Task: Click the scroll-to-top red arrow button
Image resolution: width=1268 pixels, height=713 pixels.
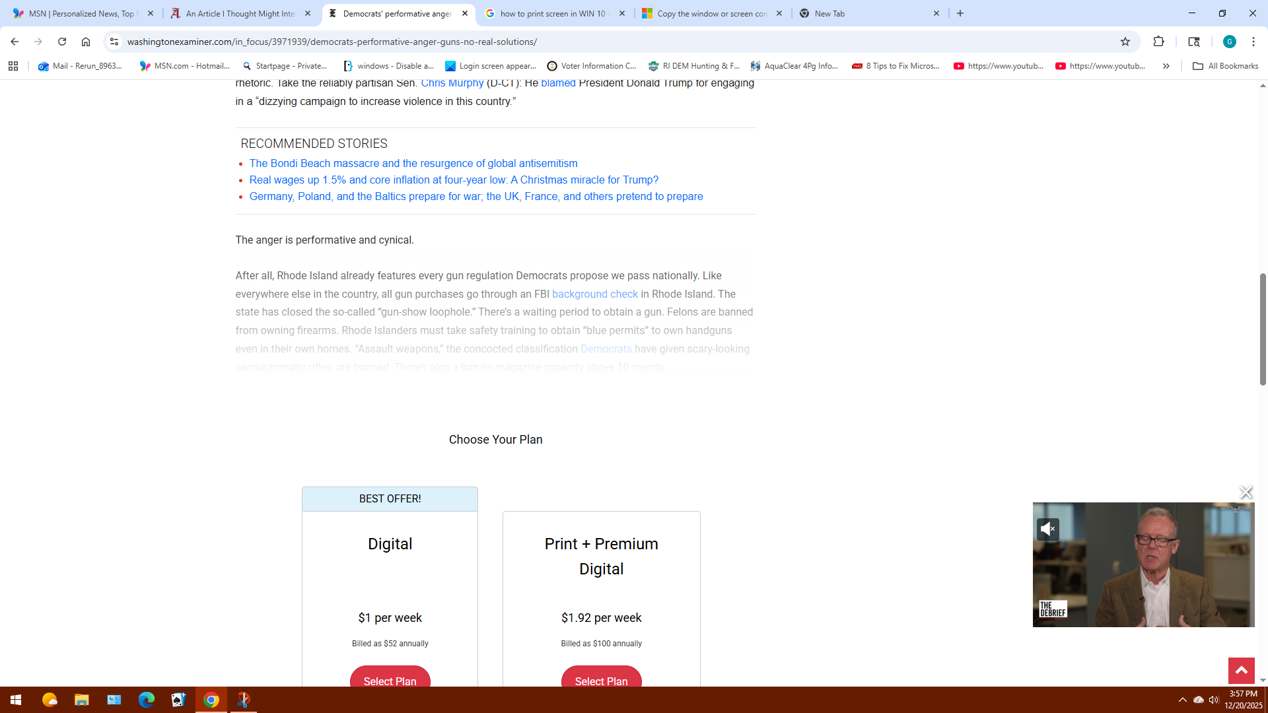Action: point(1241,670)
